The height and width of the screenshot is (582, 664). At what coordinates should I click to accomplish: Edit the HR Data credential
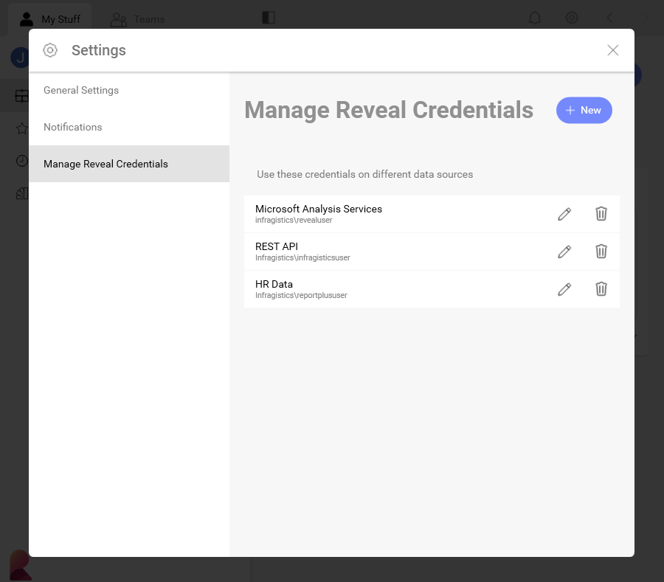tap(564, 289)
